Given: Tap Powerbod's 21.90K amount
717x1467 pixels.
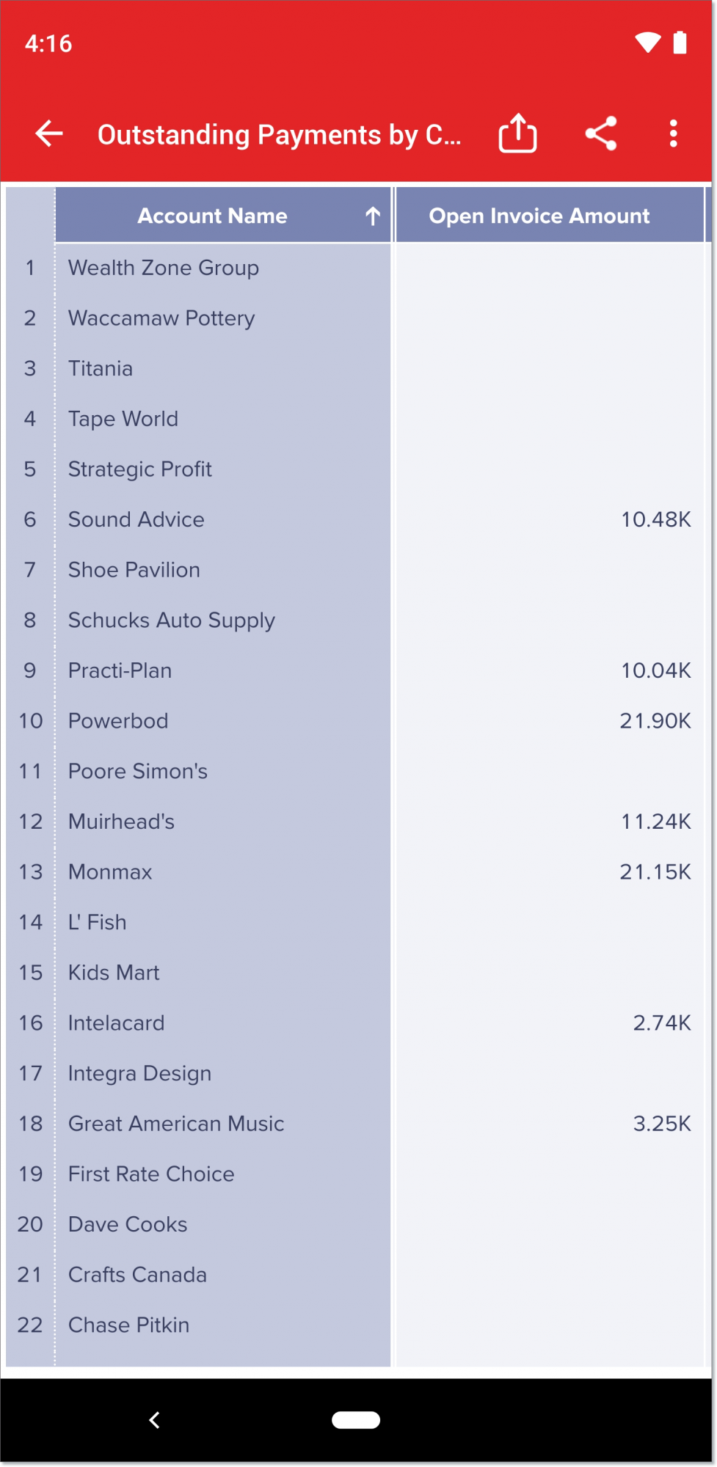Looking at the screenshot, I should [655, 721].
